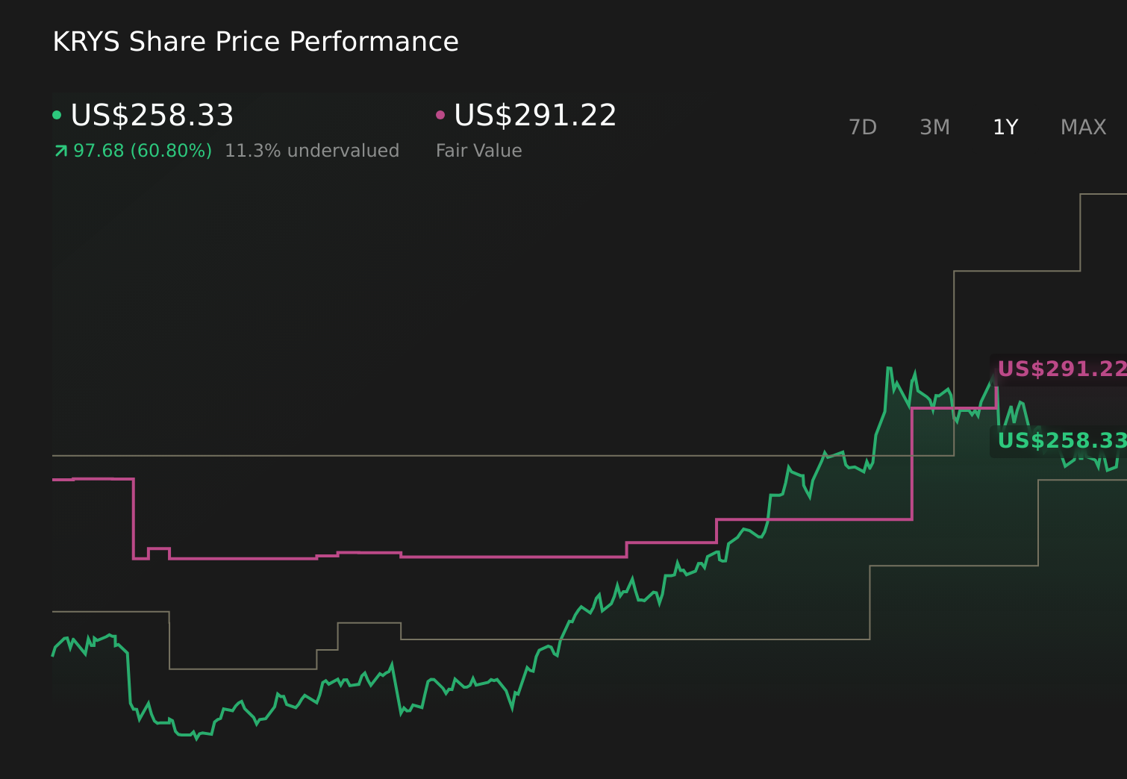Click the chart peak near US$291 level
The image size is (1127, 779).
point(888,367)
